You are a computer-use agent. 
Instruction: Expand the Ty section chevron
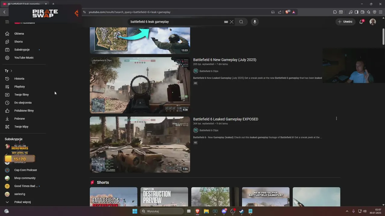tap(11, 71)
